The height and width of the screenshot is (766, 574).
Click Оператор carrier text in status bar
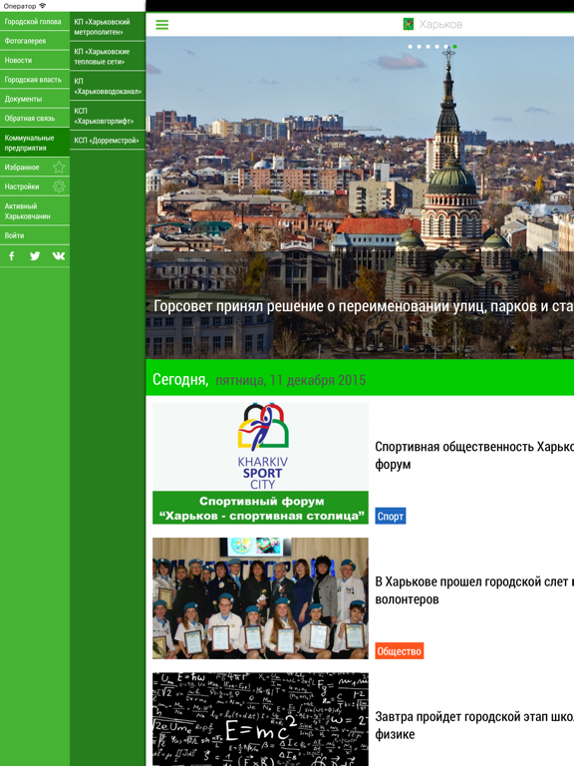pyautogui.click(x=20, y=6)
